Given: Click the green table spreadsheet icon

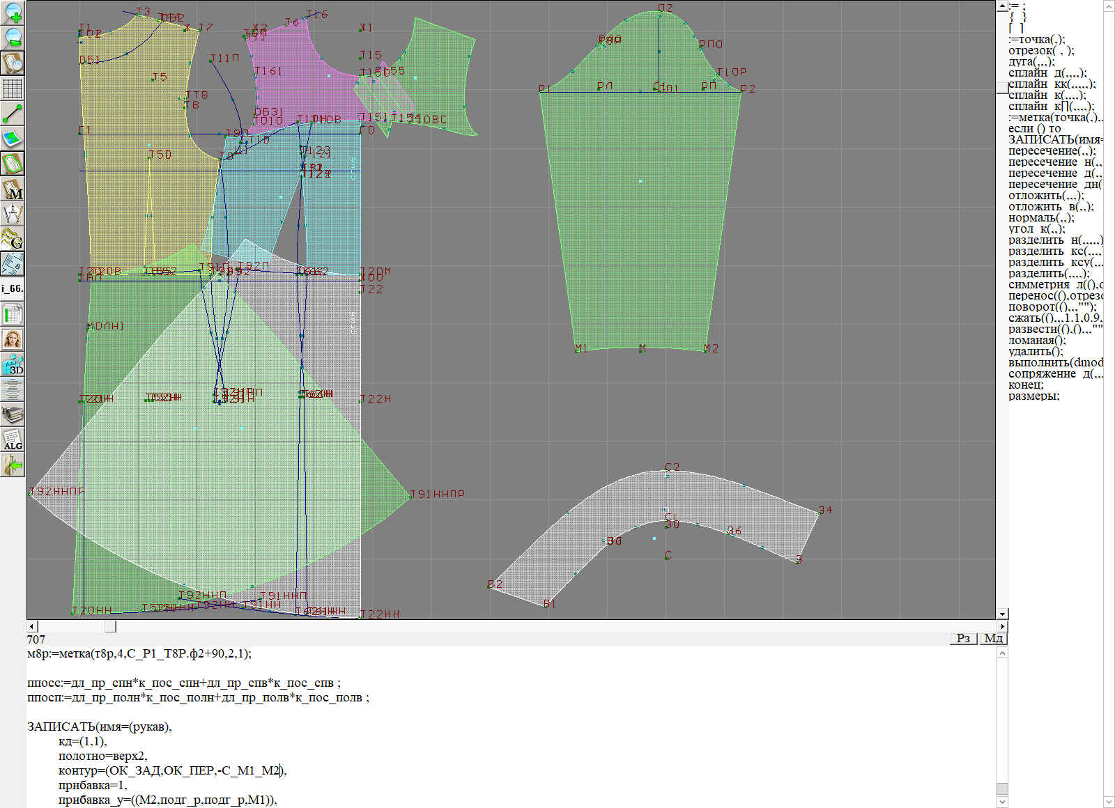Looking at the screenshot, I should coord(13,314).
